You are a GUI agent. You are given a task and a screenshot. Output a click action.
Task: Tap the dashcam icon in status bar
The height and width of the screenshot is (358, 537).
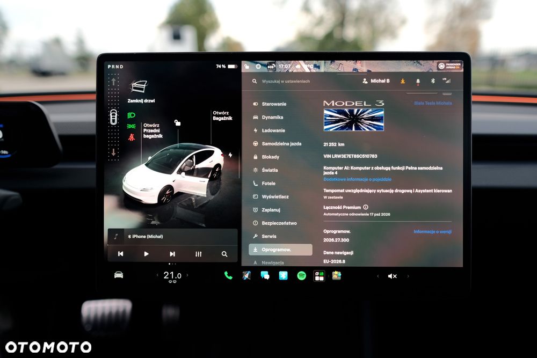click(258, 67)
